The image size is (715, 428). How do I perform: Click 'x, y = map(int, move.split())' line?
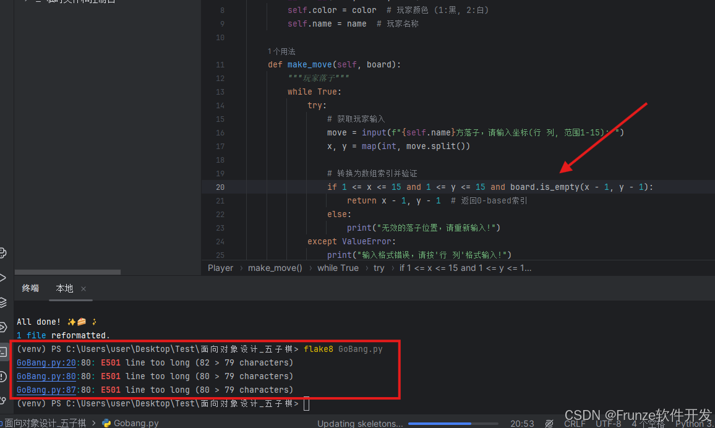[x=398, y=147]
